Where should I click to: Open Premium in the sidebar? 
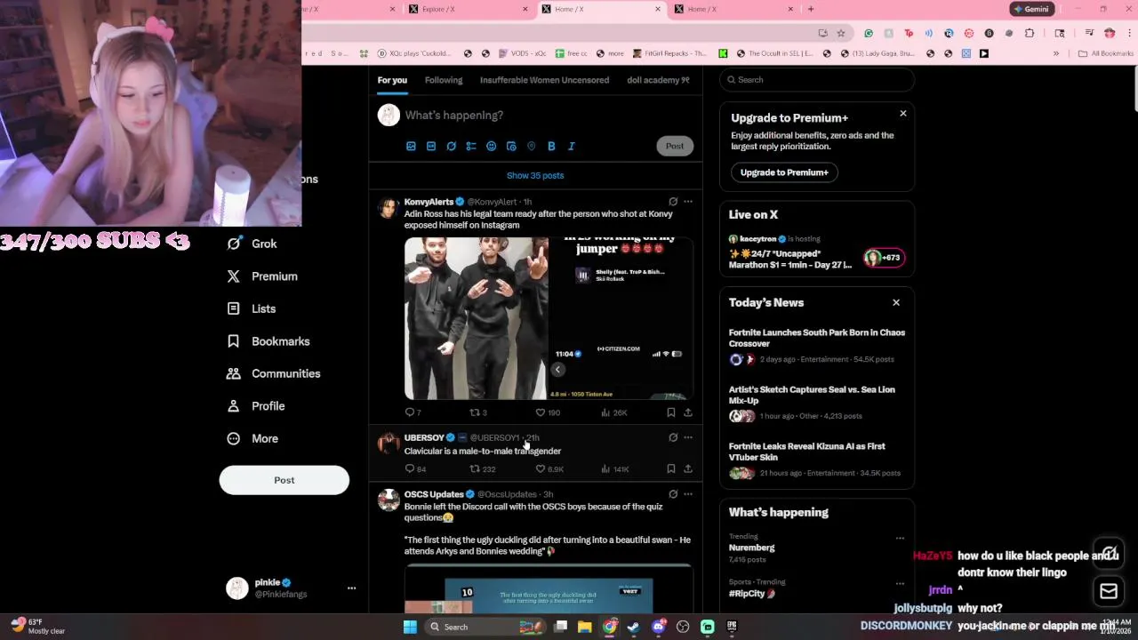pos(262,276)
